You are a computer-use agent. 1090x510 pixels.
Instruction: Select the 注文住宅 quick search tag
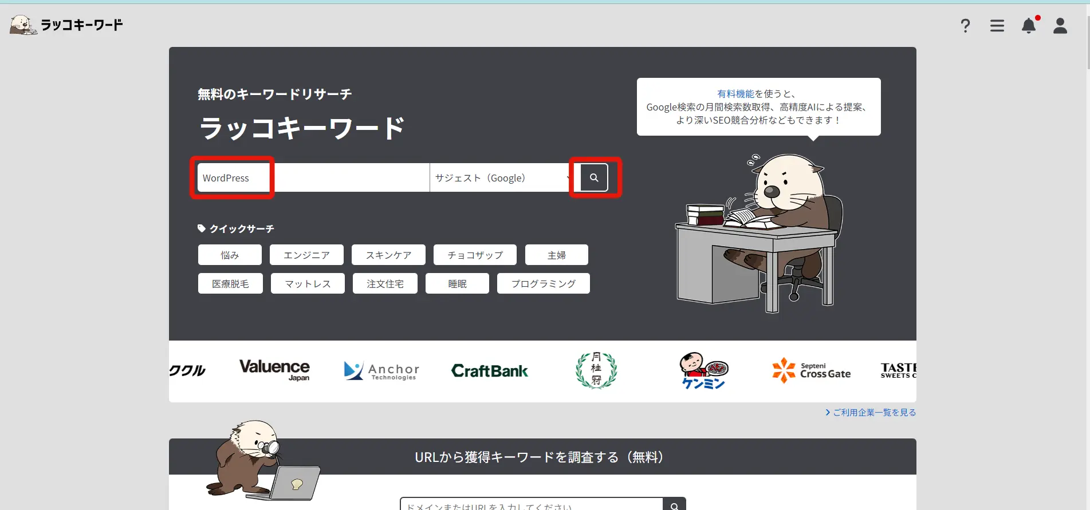[385, 283]
